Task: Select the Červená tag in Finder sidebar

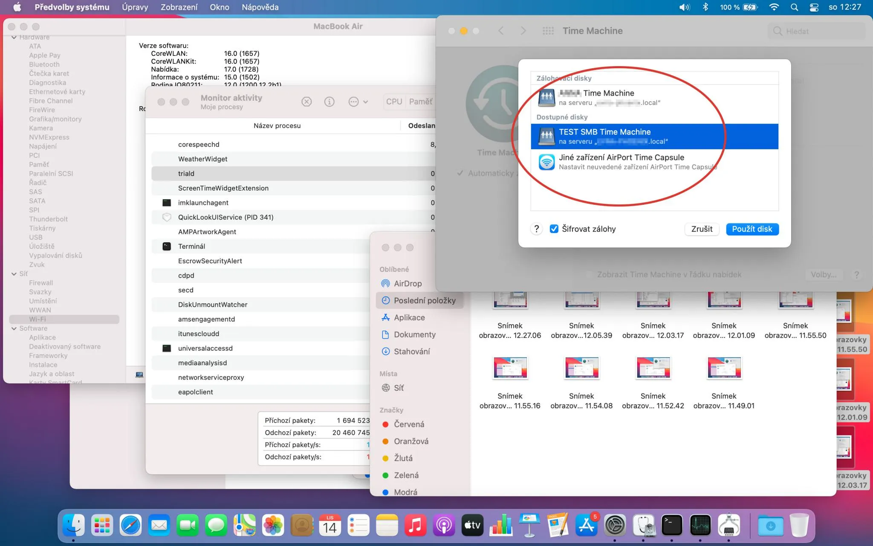Action: pyautogui.click(x=403, y=424)
